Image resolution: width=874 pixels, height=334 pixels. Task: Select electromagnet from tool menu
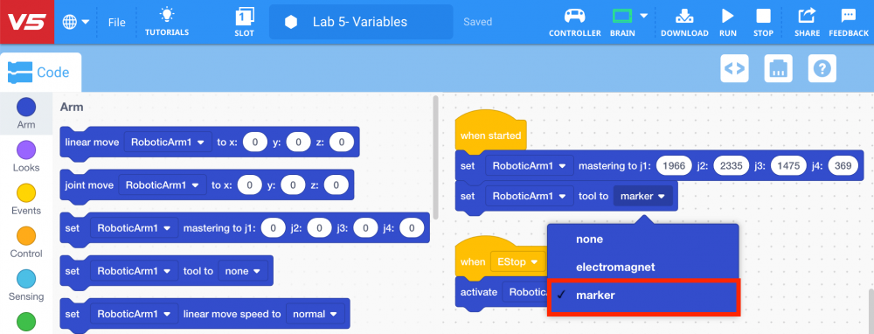click(x=643, y=268)
